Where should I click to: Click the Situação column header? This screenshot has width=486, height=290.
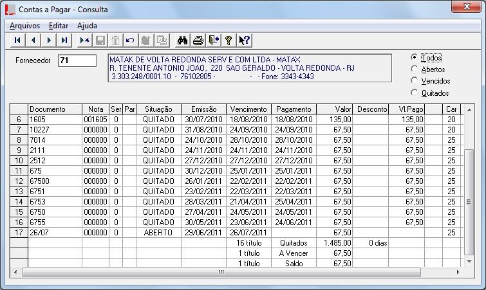click(x=159, y=109)
